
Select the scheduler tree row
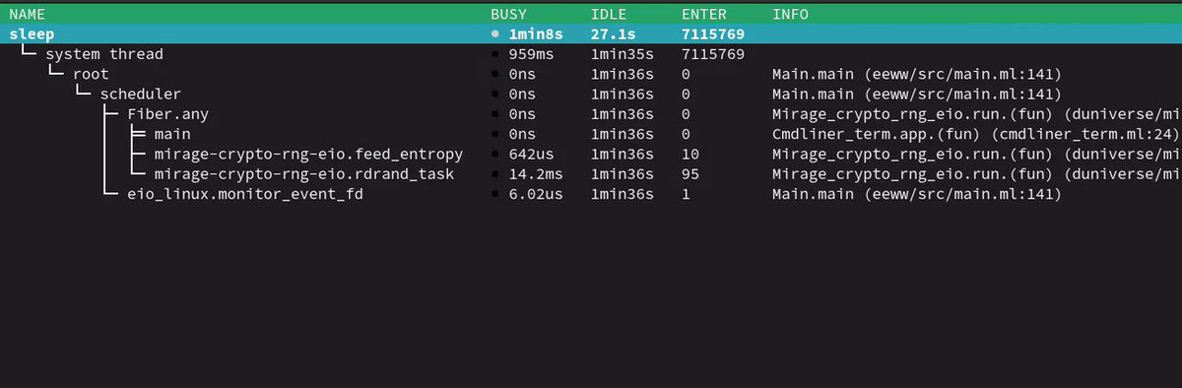tap(591, 95)
